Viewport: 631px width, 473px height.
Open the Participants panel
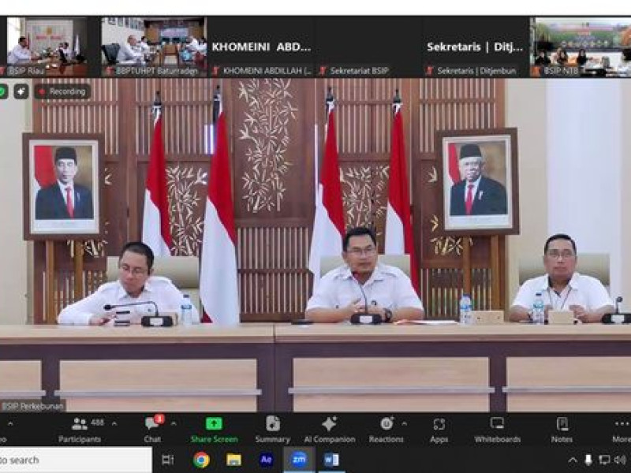point(80,428)
